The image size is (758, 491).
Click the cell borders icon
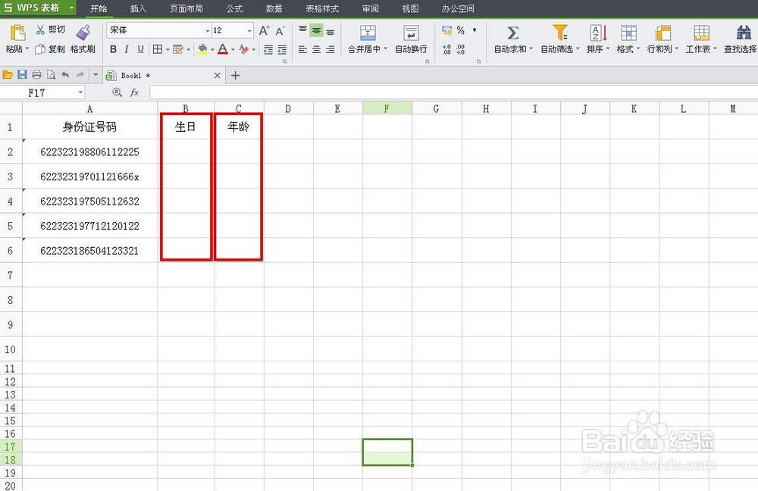[158, 49]
